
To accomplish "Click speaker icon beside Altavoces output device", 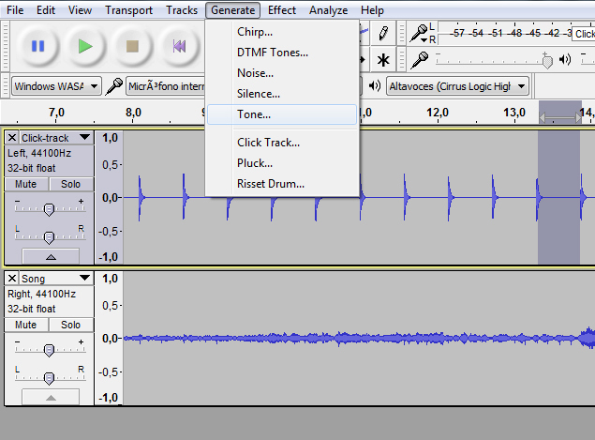I will 375,86.
